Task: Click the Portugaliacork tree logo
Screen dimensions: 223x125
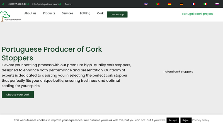Action: 8,16
